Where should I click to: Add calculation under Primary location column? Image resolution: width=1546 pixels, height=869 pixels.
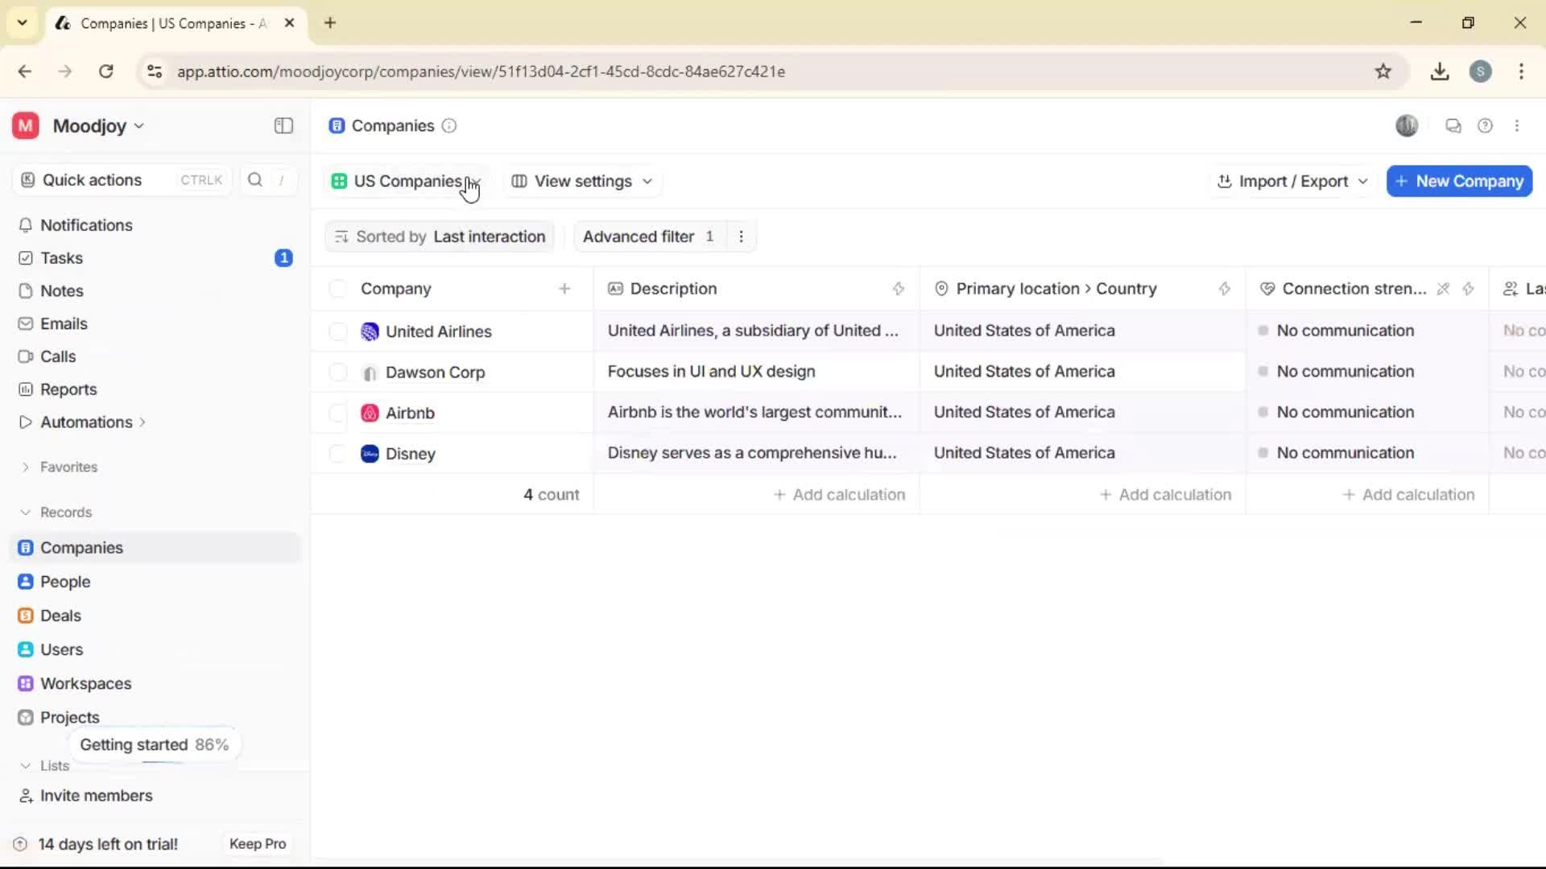pyautogui.click(x=1165, y=495)
